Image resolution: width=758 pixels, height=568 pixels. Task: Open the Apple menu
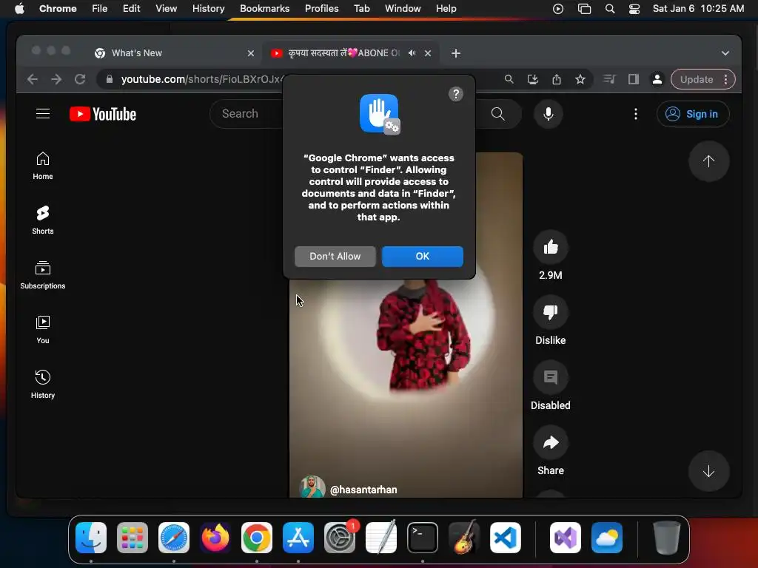point(19,9)
